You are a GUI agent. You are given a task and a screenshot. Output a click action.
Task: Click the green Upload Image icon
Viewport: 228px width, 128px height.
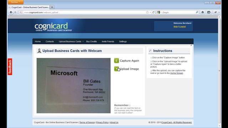pyautogui.click(x=116, y=69)
